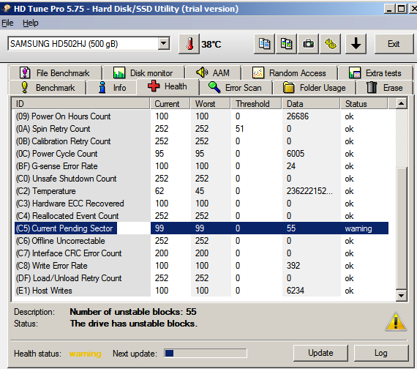The image size is (417, 369).
Task: Click the 38°C temperature reading
Action: point(211,44)
